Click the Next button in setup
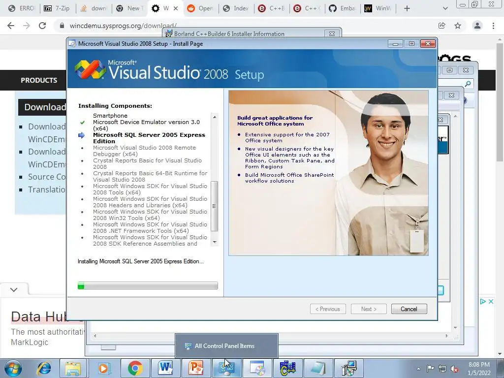The image size is (504, 378). point(369,309)
